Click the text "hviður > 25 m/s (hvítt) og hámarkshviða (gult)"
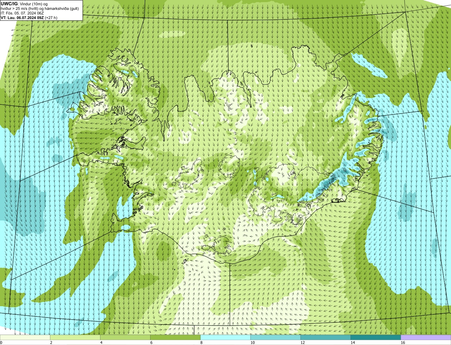 click(40, 8)
